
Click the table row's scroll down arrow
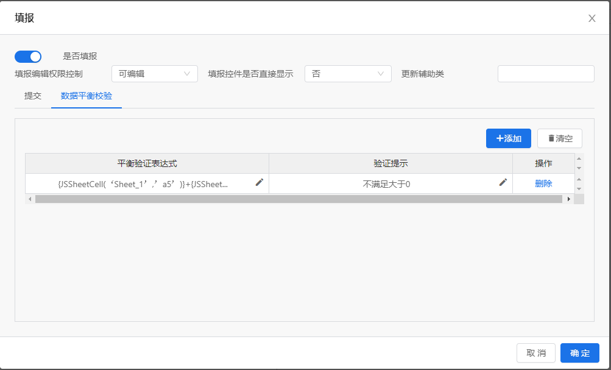click(x=579, y=189)
